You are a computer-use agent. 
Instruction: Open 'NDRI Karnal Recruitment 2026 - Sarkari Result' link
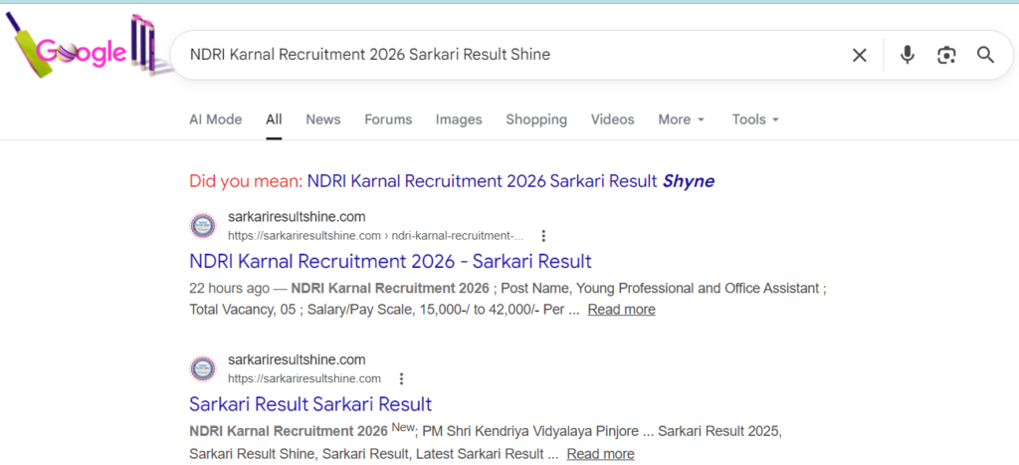coord(390,262)
